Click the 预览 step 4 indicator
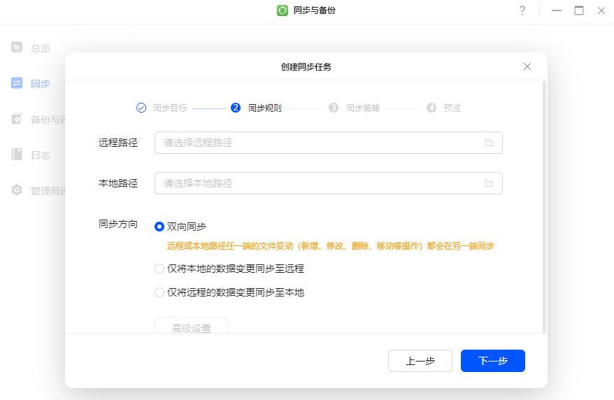 tap(444, 108)
